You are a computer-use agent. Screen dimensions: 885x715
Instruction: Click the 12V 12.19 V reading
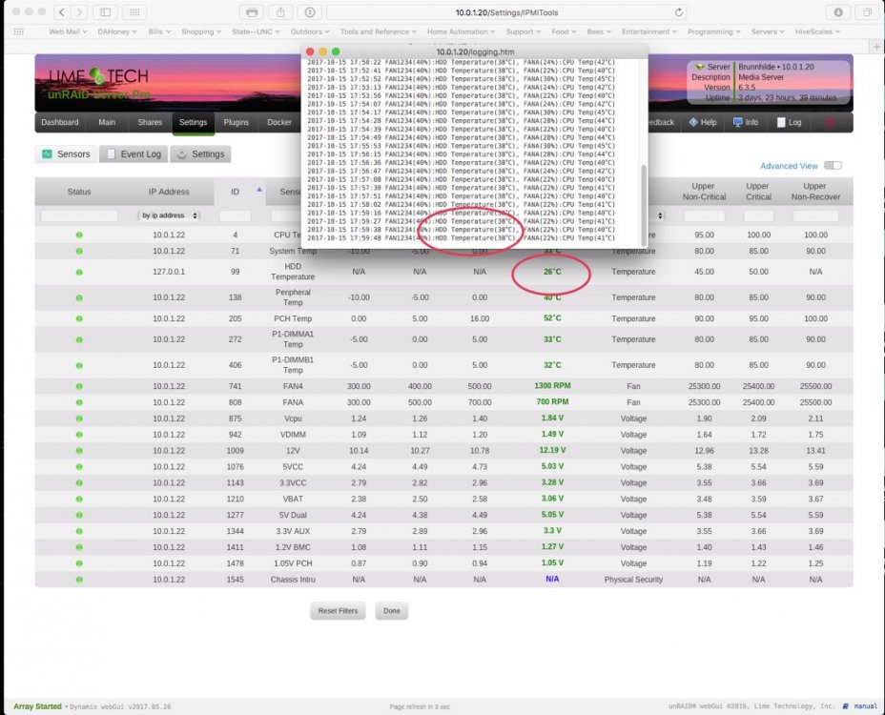[552, 450]
